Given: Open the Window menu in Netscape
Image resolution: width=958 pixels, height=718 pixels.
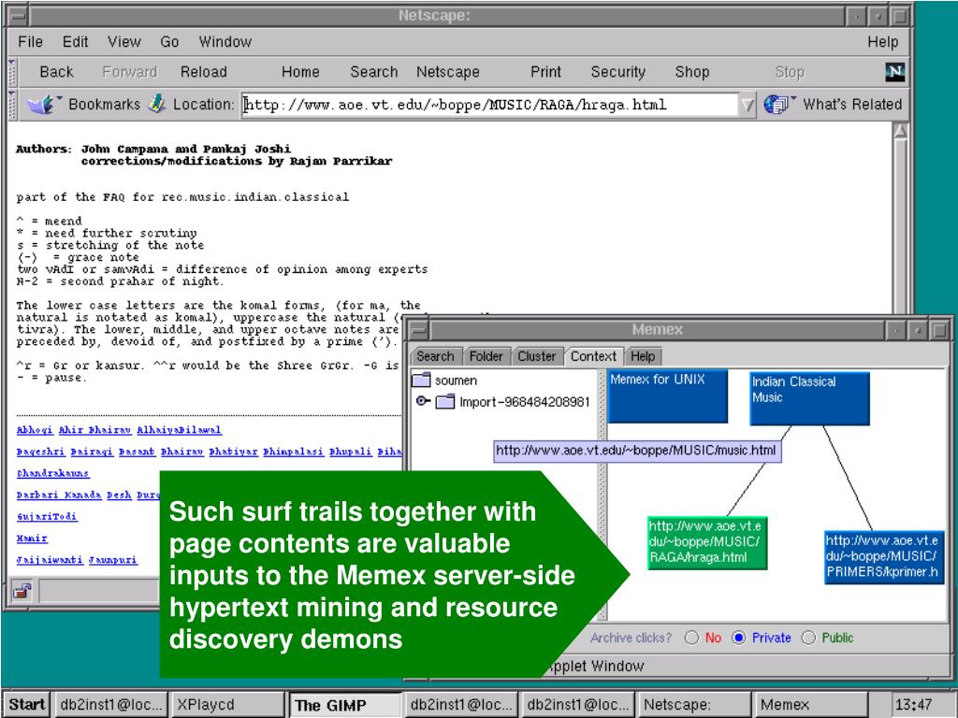Looking at the screenshot, I should tap(225, 41).
